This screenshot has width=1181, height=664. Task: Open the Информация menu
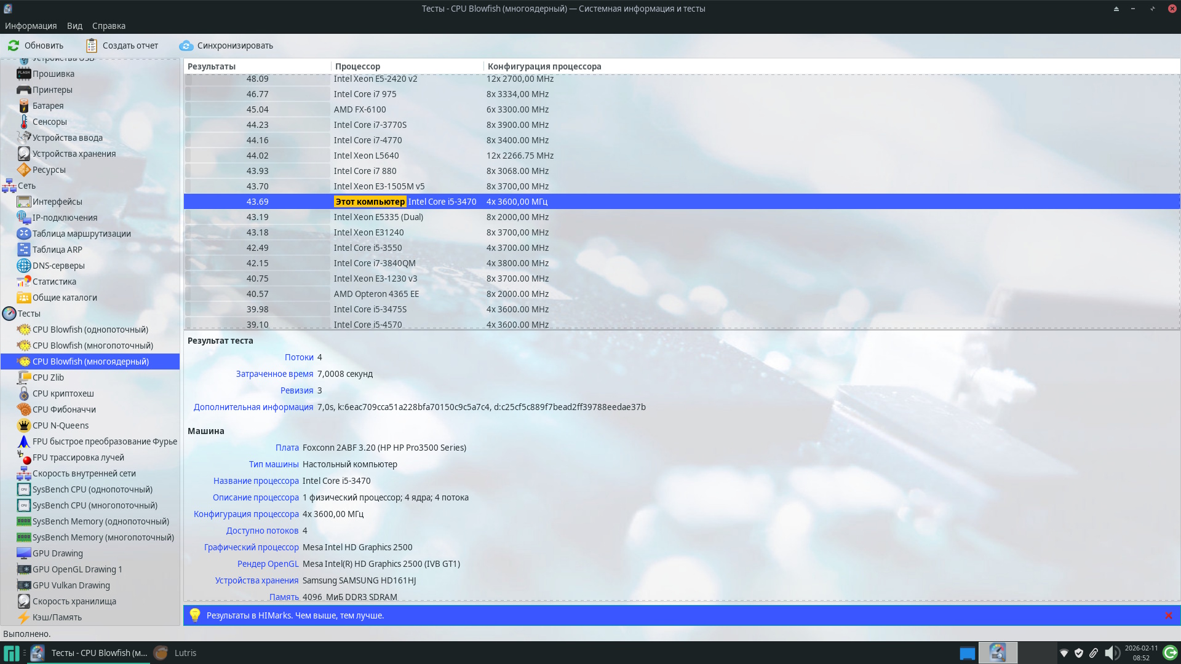point(31,26)
